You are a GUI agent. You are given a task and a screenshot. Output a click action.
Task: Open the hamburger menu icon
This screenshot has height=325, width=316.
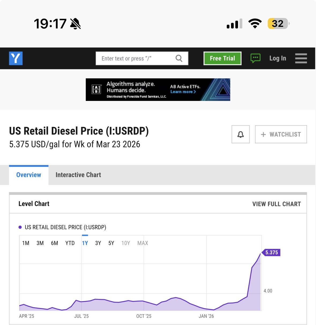click(x=301, y=58)
